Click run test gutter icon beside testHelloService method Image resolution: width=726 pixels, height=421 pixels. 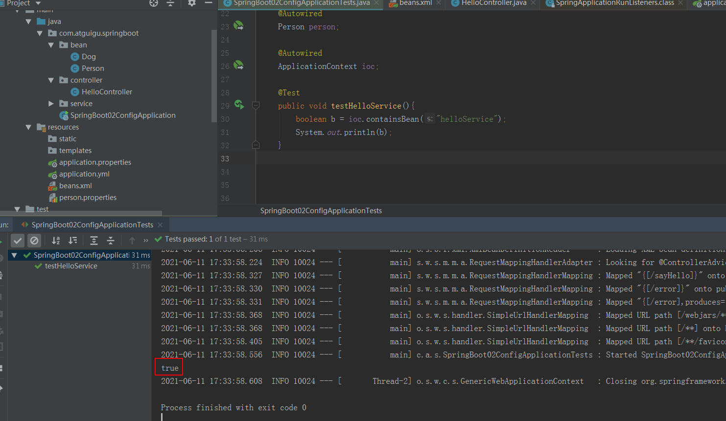tap(239, 105)
